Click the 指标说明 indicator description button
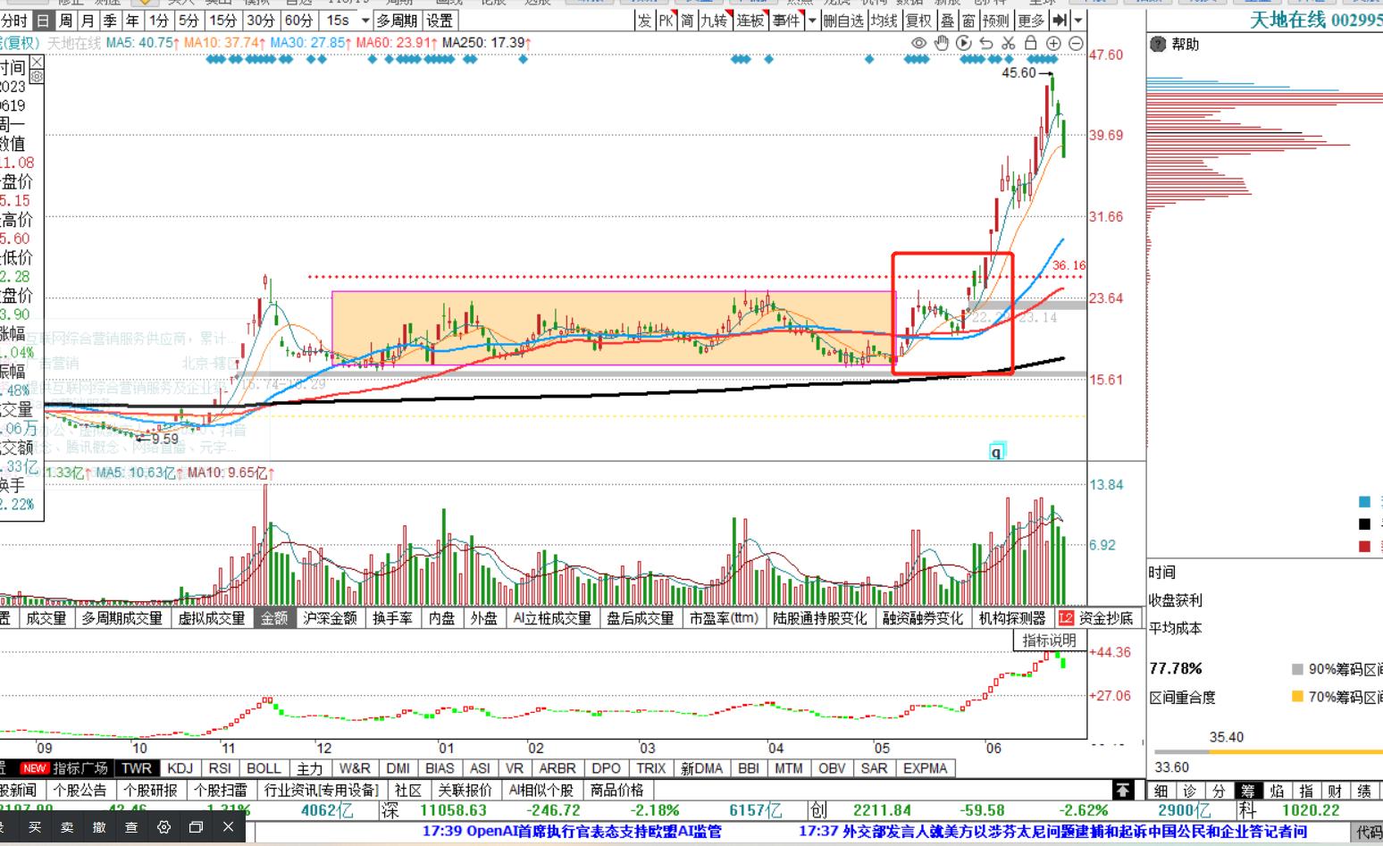The image size is (1383, 846). click(1050, 641)
